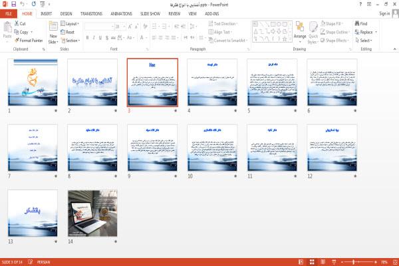
Task: Switch to the TRANSITIONS tab
Action: [x=91, y=14]
